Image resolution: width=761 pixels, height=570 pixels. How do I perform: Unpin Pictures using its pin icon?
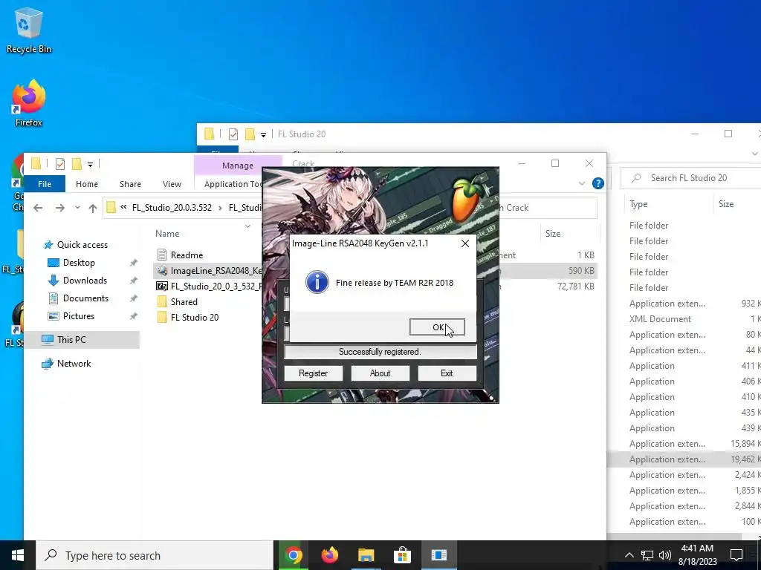click(134, 316)
